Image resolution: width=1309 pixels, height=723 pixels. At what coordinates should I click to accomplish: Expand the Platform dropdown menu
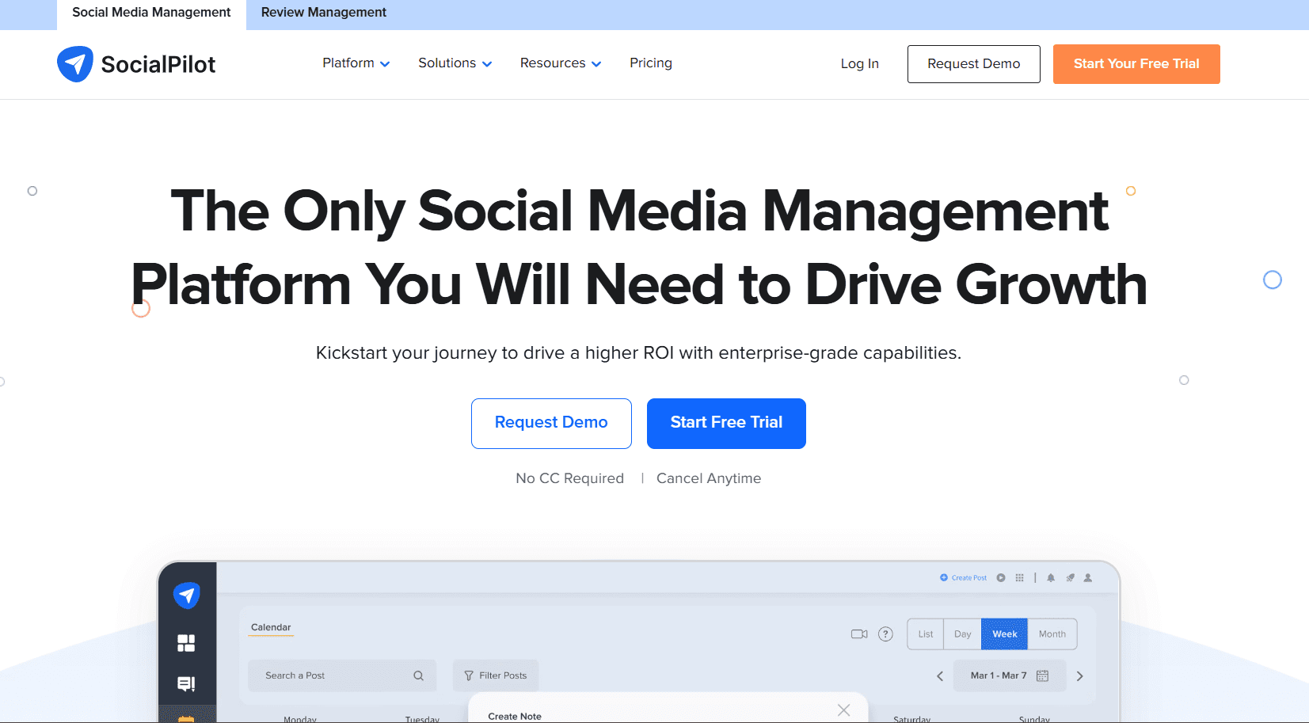(355, 63)
